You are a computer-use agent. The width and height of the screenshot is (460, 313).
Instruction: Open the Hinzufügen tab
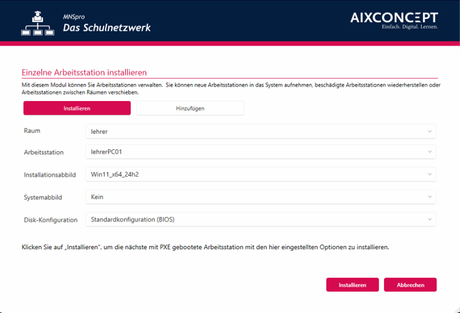click(x=190, y=108)
